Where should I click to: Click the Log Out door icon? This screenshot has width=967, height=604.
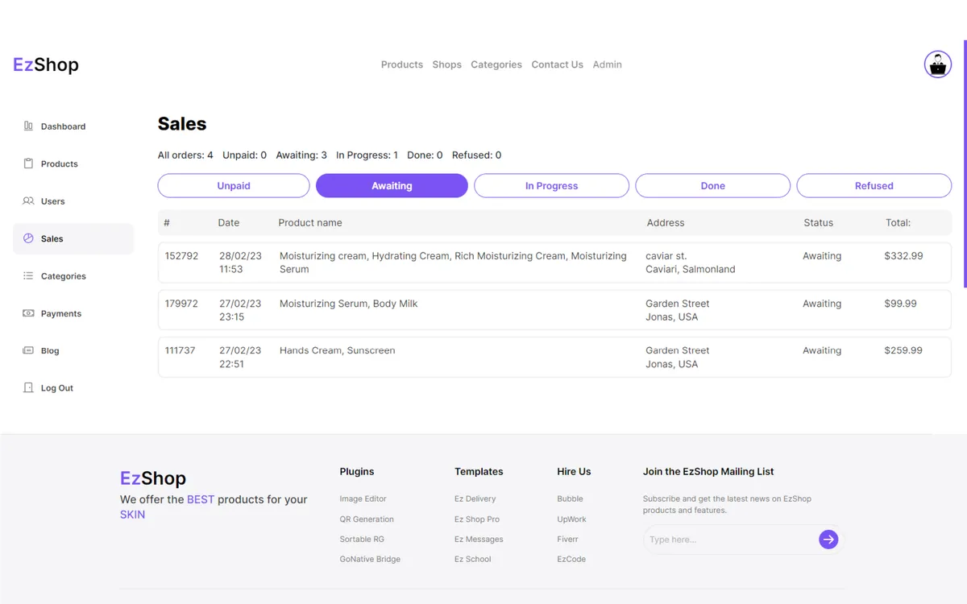pos(28,388)
